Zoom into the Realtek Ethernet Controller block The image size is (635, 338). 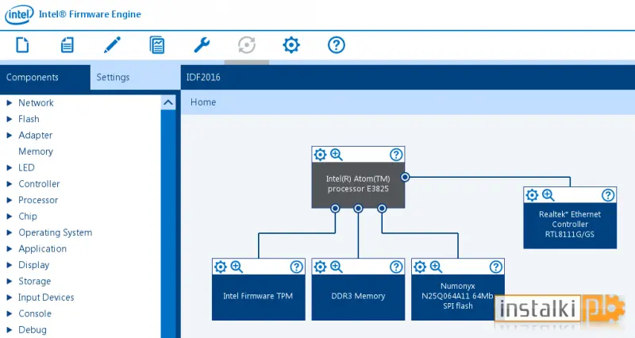click(x=548, y=195)
